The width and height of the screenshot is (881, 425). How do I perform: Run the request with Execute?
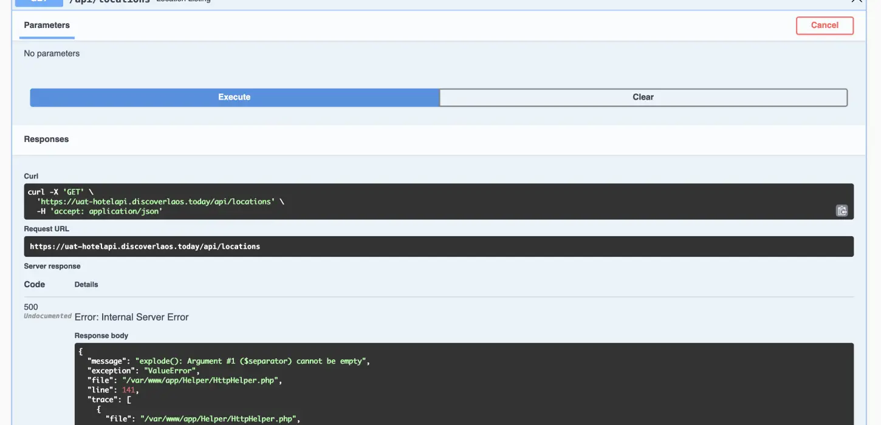click(235, 97)
